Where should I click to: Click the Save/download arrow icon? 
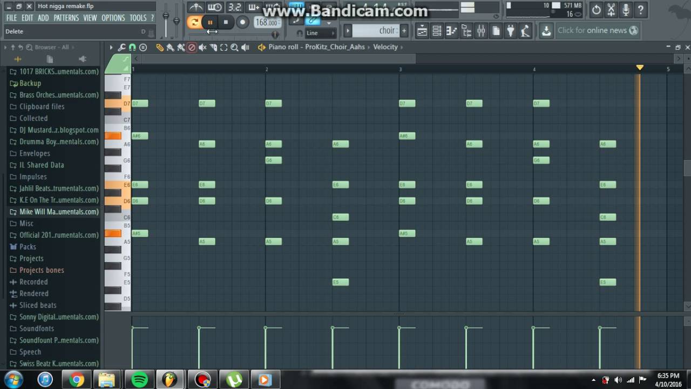click(x=546, y=31)
